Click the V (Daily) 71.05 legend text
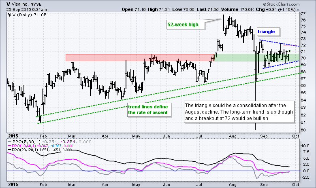The width and height of the screenshot is (316, 188). pos(30,15)
